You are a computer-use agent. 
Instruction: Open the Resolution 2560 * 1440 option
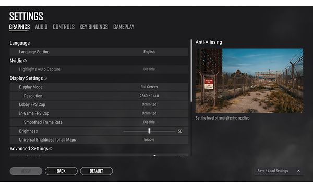(x=149, y=96)
